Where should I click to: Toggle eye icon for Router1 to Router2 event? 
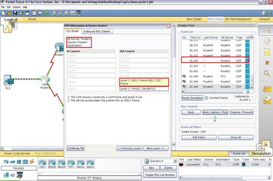[184, 81]
